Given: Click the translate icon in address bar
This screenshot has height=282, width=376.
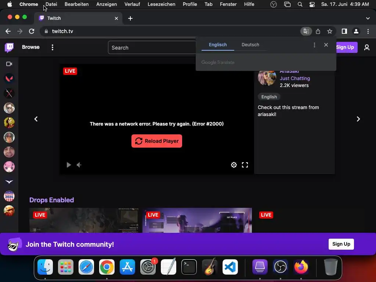Looking at the screenshot, I should (306, 31).
